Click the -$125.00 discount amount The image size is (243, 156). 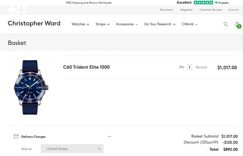[x=230, y=142]
